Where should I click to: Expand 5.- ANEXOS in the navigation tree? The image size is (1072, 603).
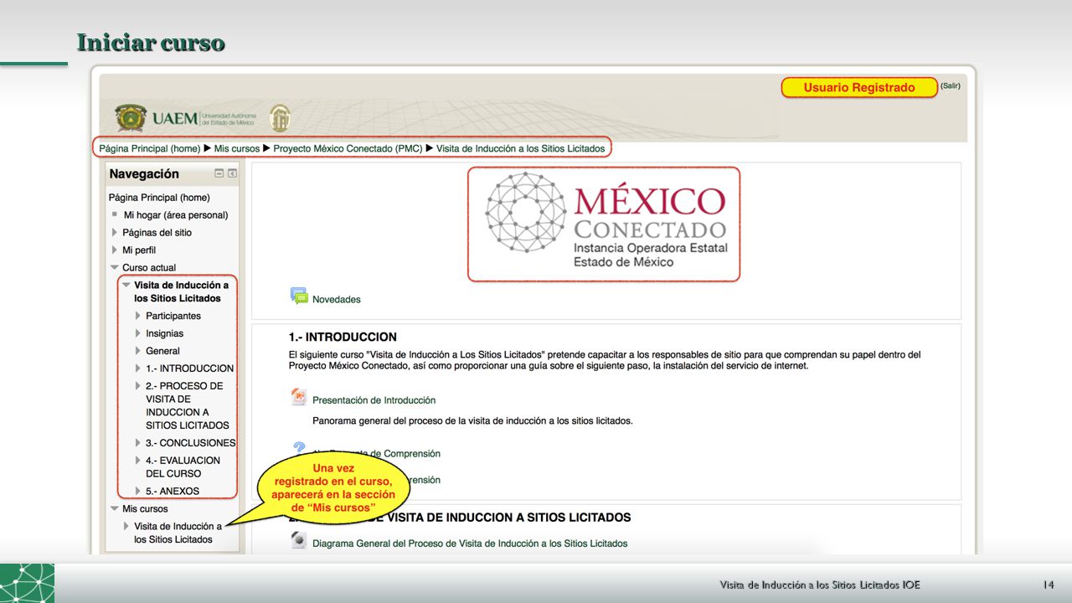click(138, 492)
